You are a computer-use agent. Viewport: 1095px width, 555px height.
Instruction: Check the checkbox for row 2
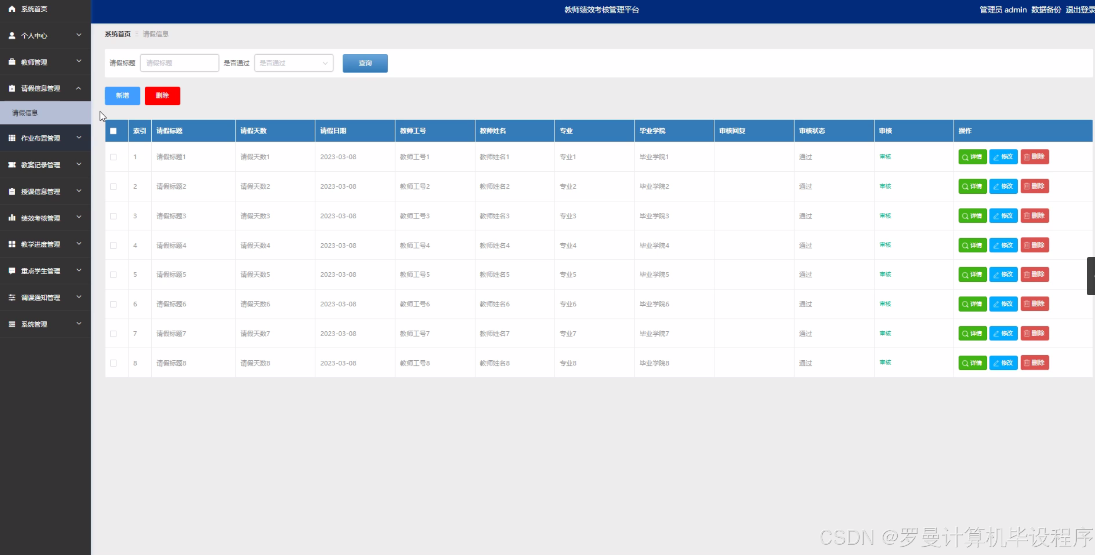(113, 186)
